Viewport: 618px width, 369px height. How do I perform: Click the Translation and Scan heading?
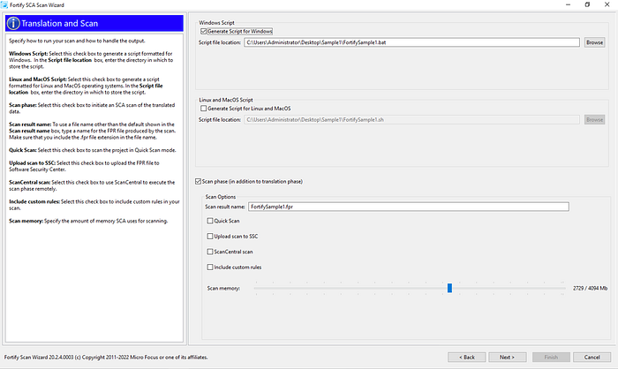[59, 23]
